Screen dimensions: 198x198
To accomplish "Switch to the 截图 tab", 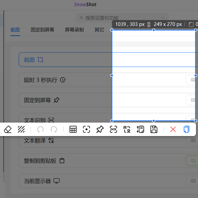I will pos(15,30).
